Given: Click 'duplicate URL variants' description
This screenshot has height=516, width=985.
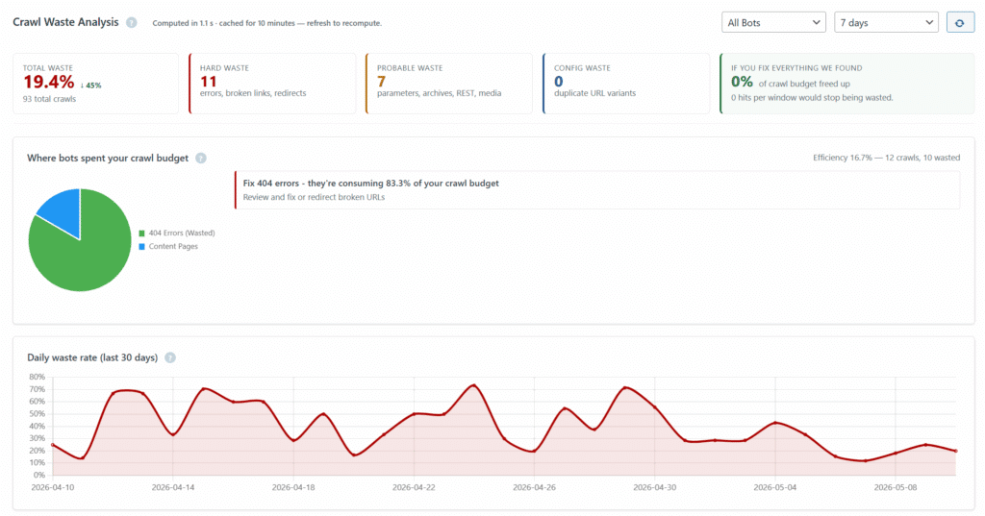Looking at the screenshot, I should [594, 93].
